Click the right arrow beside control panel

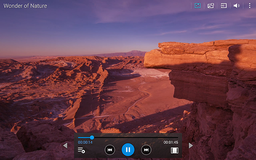click(x=191, y=145)
